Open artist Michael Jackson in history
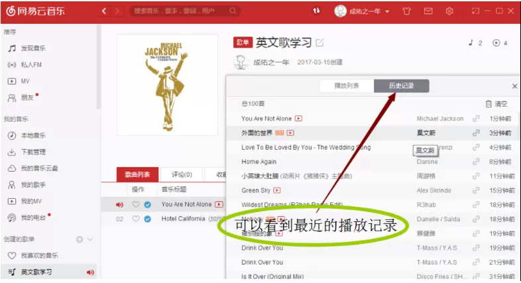The width and height of the screenshot is (521, 283). pos(440,119)
